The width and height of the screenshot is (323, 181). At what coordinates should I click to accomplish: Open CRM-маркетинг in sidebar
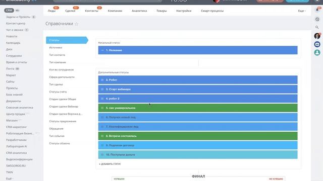16,127
